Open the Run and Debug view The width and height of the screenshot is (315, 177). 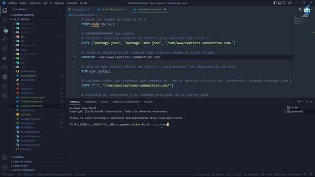pos(4,39)
